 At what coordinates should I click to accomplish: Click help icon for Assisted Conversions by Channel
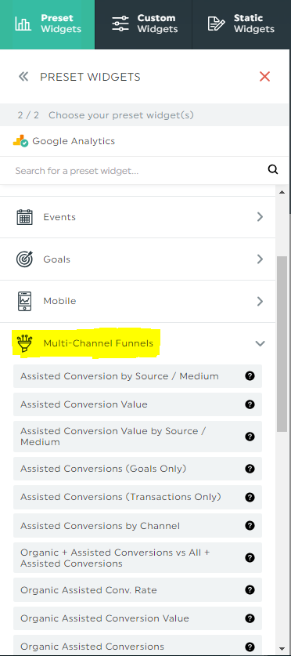(250, 526)
